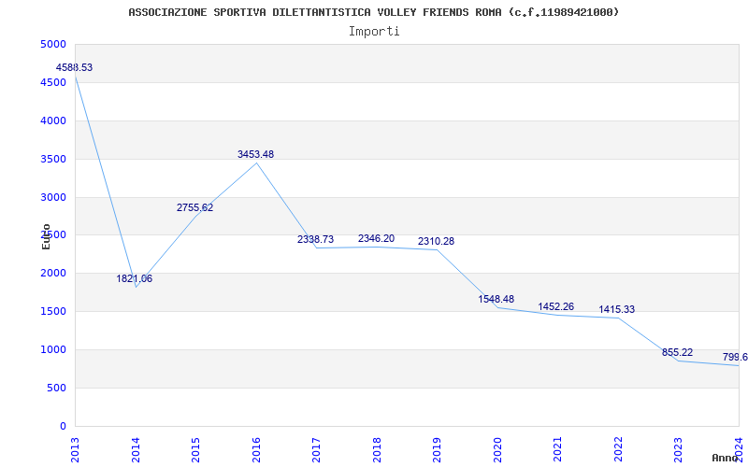The image size is (748, 467).
Task: Click the Euro y-axis title
Action: 46,236
